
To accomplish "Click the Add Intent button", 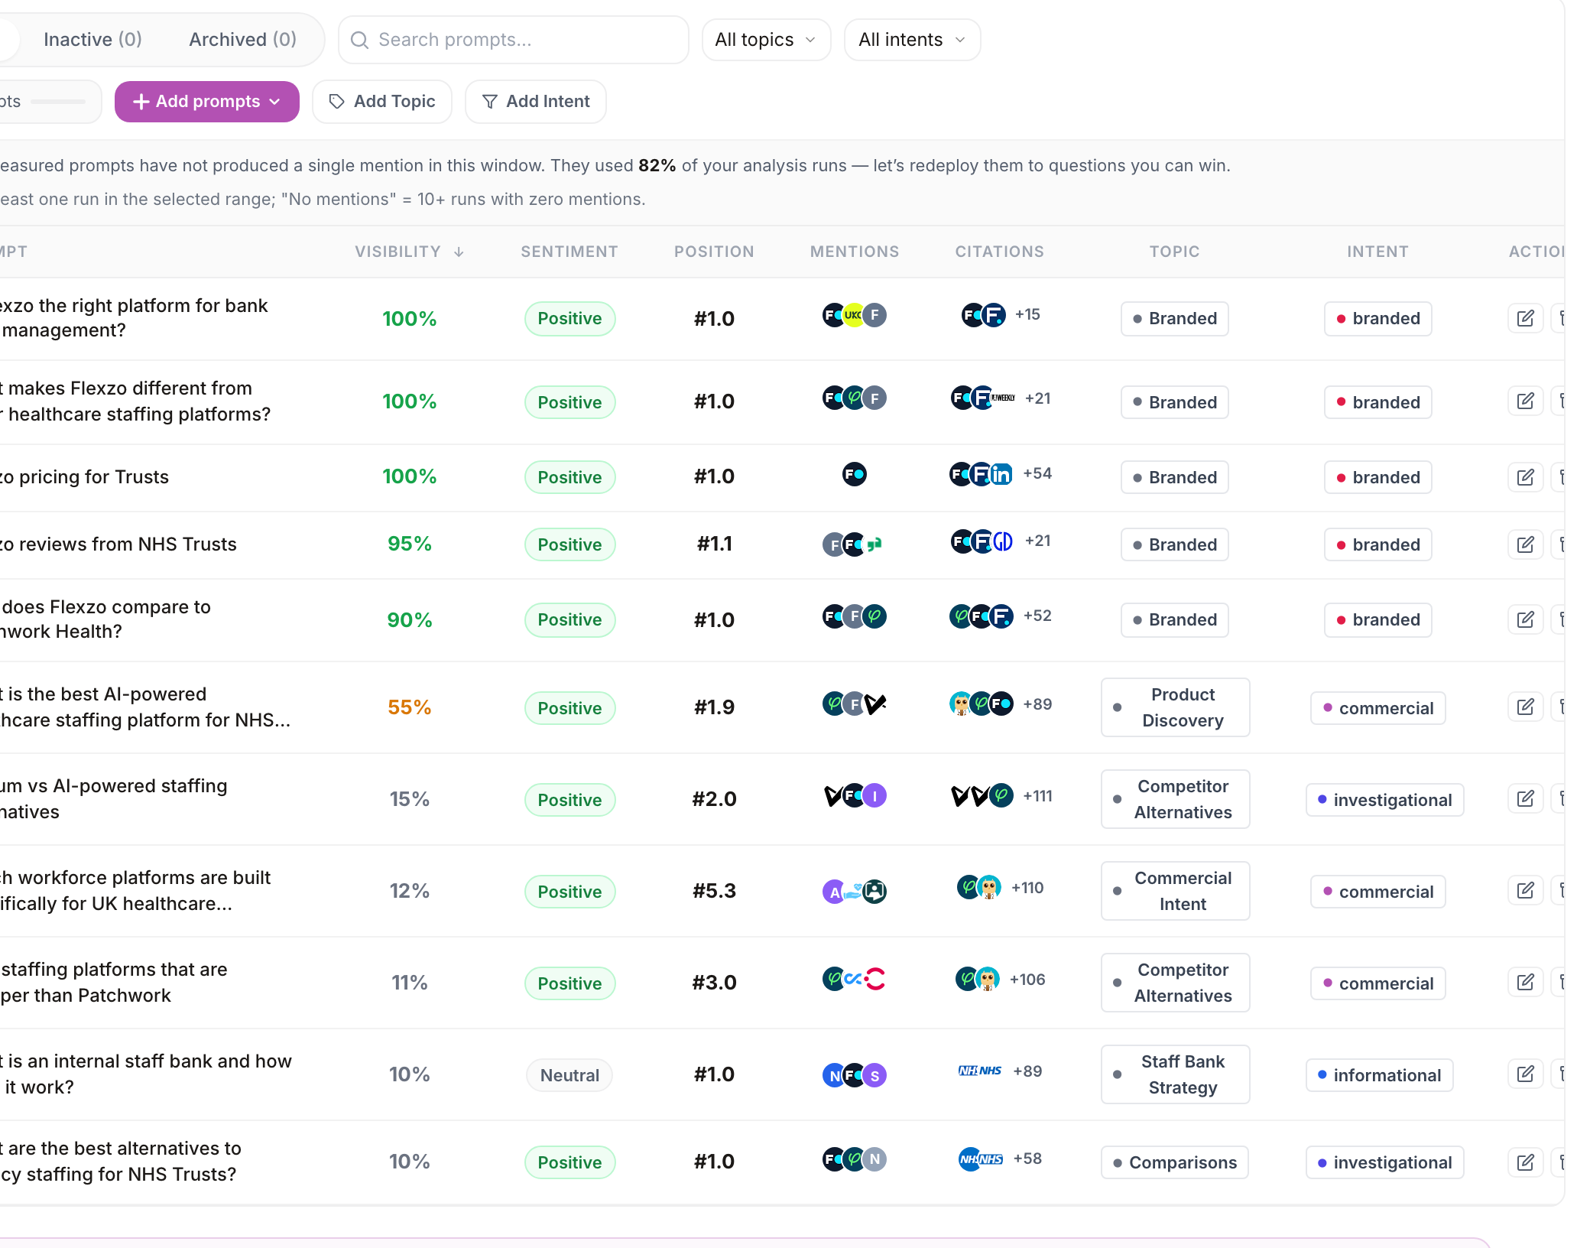I will [x=536, y=102].
